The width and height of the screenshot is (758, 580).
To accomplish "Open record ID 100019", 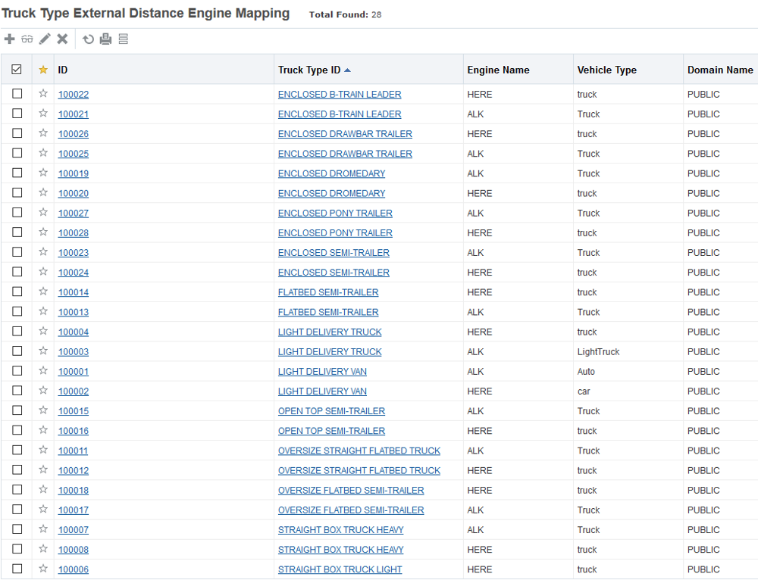I will tap(74, 173).
